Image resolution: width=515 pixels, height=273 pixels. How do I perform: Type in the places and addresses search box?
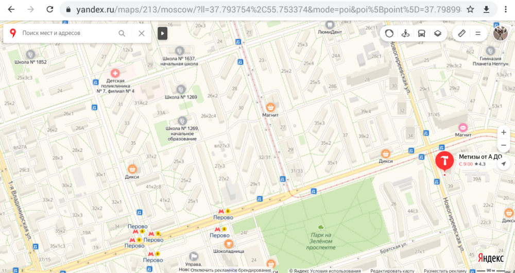(x=67, y=33)
